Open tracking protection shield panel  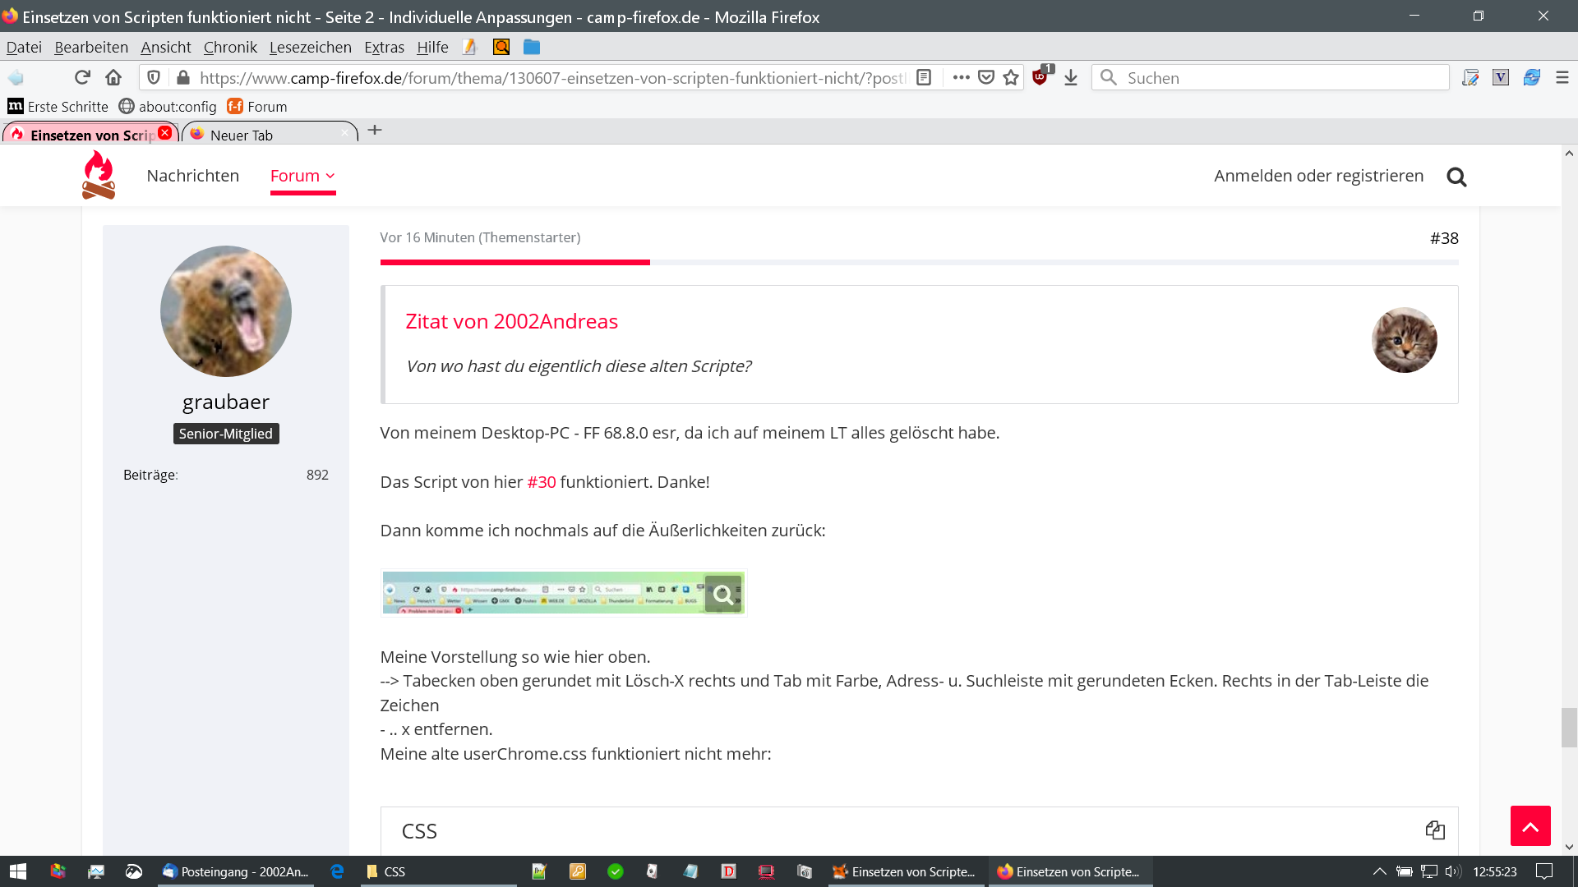point(154,77)
